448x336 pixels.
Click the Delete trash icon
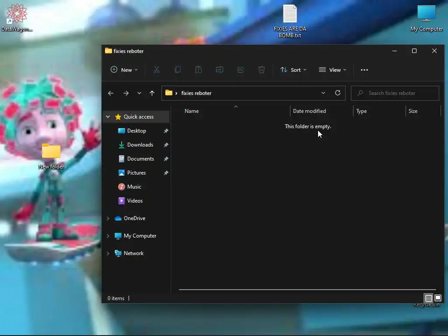click(x=262, y=70)
